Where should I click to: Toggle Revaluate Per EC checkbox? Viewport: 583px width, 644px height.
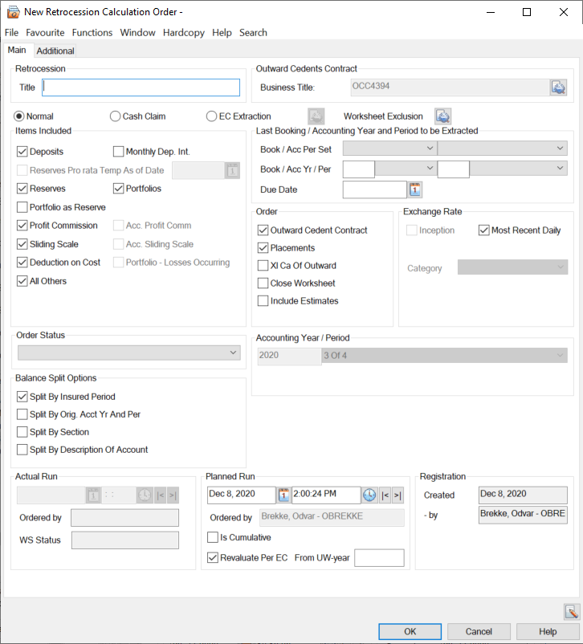coord(213,558)
